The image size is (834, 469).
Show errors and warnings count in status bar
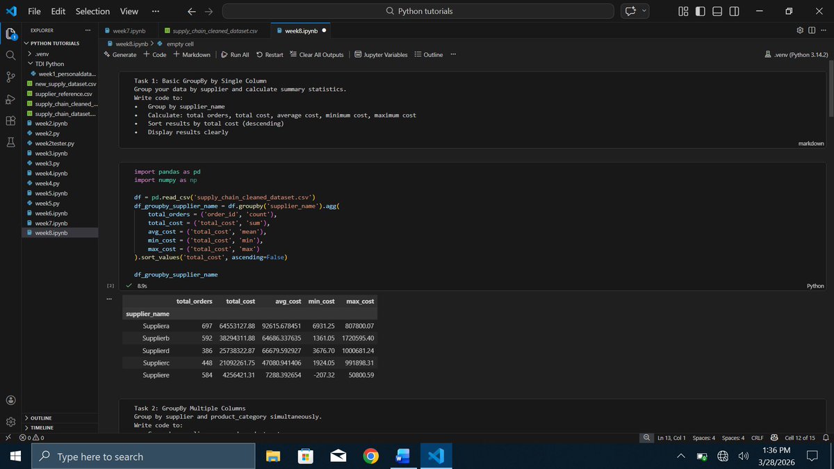click(32, 438)
